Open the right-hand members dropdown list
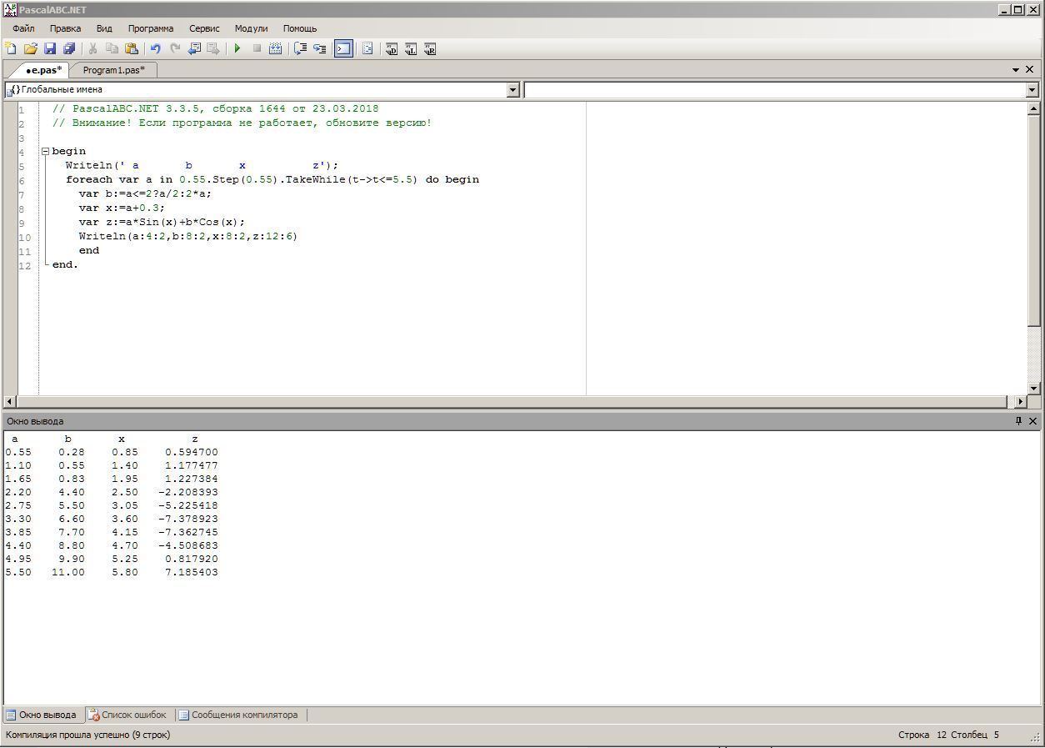 point(1032,90)
